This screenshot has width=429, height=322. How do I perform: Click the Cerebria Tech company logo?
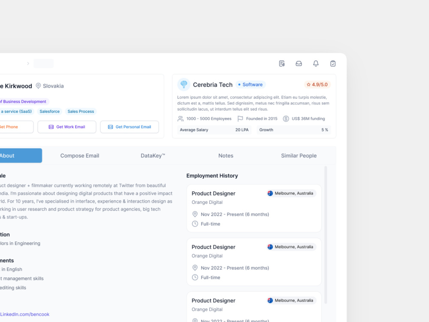(x=184, y=84)
